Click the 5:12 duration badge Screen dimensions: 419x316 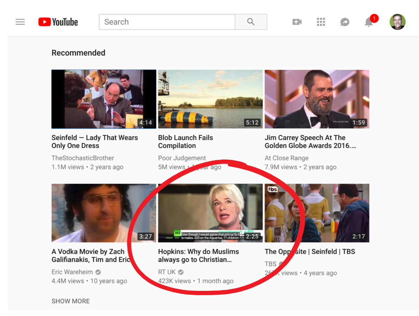(252, 123)
